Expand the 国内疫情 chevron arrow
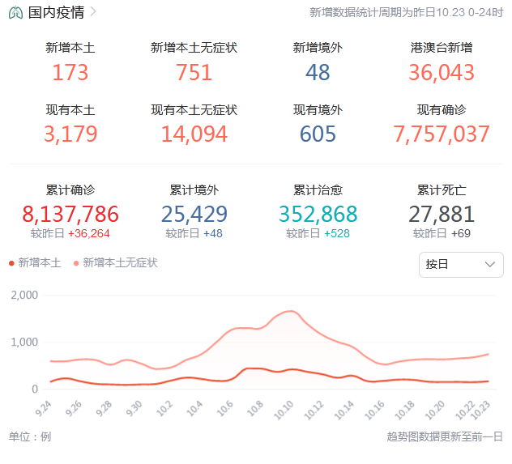Viewport: 512px width, 464px height. point(94,12)
